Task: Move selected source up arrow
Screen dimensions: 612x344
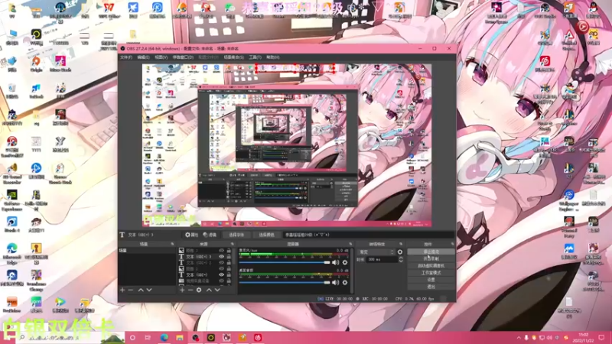Action: [209, 290]
